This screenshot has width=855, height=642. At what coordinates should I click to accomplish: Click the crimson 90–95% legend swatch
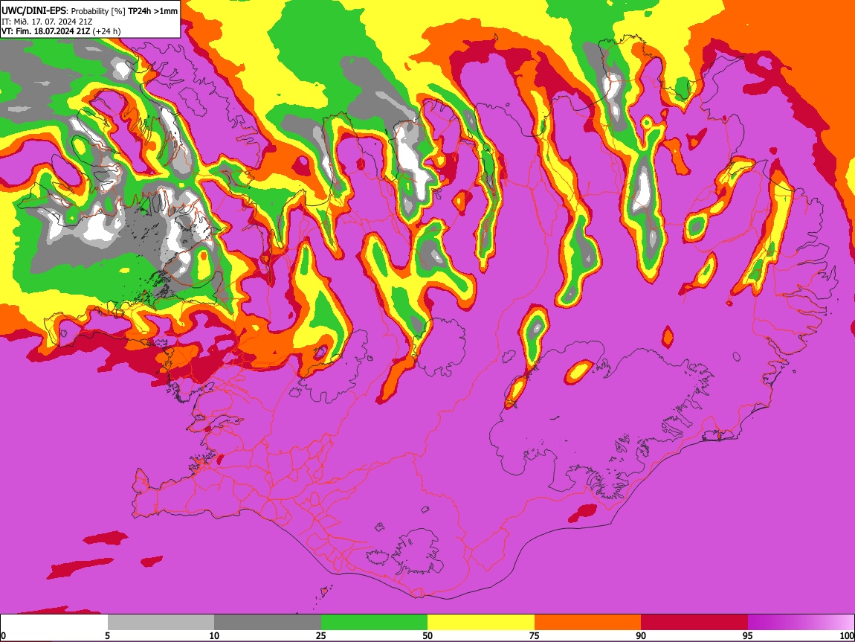click(694, 622)
